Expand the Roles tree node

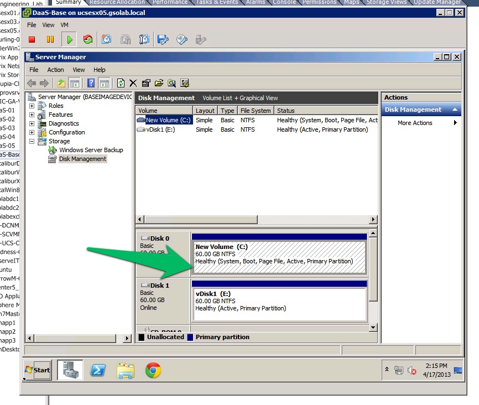[32, 106]
